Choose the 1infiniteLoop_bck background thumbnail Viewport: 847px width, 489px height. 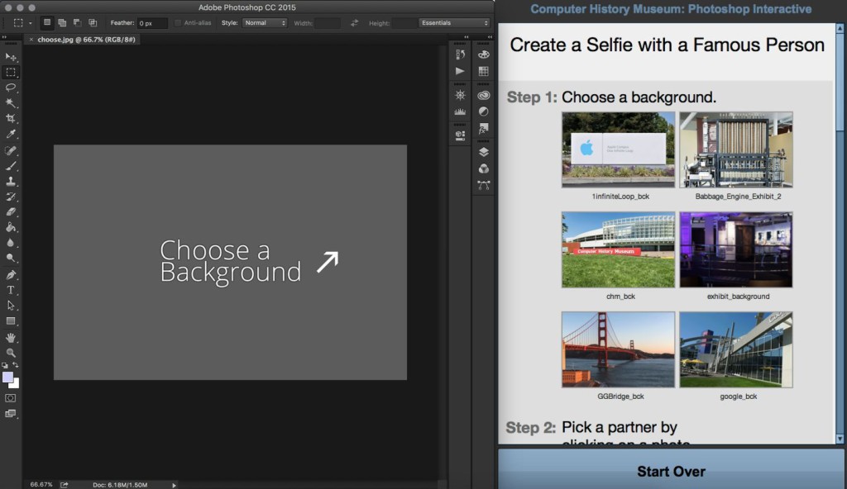pos(618,150)
